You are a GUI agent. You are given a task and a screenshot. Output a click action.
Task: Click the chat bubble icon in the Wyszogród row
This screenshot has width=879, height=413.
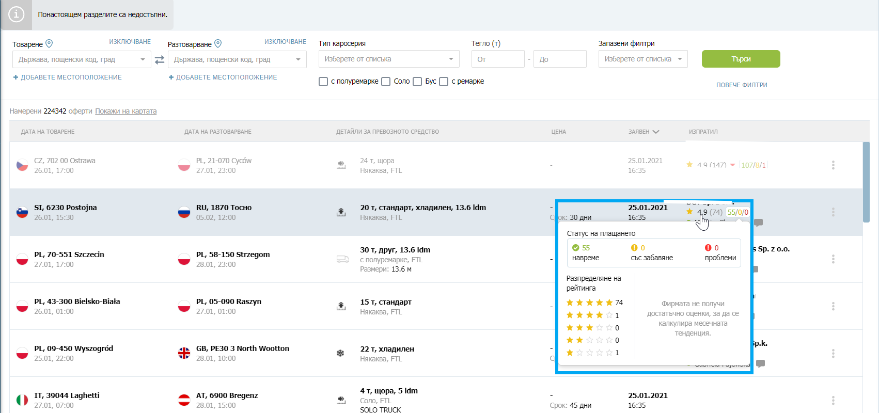click(760, 363)
